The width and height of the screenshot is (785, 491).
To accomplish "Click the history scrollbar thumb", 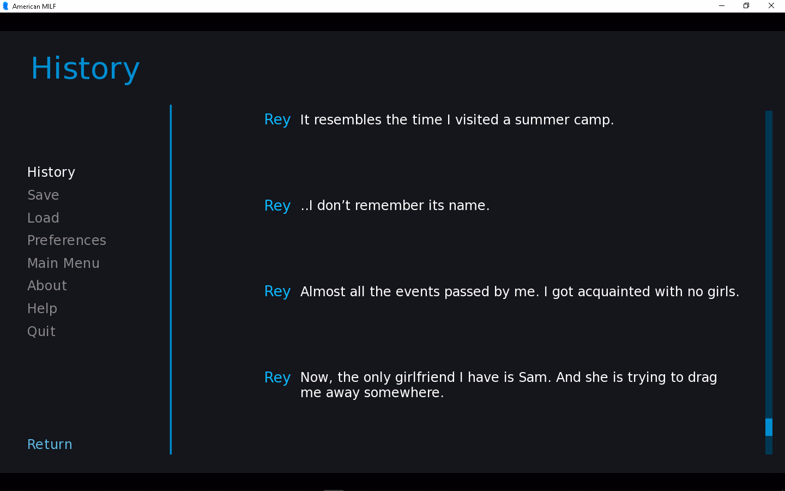I will tap(769, 427).
